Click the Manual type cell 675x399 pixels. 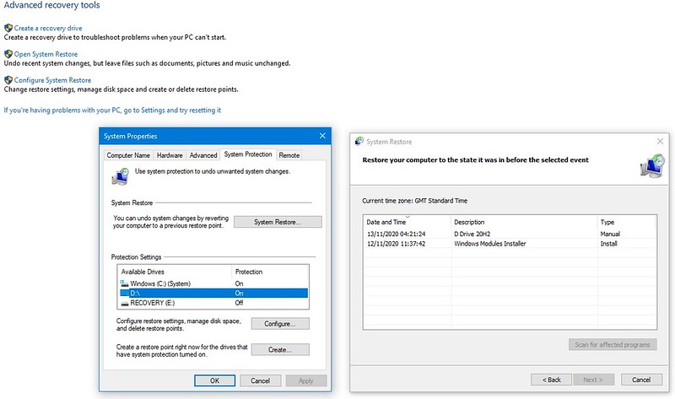[610, 235]
